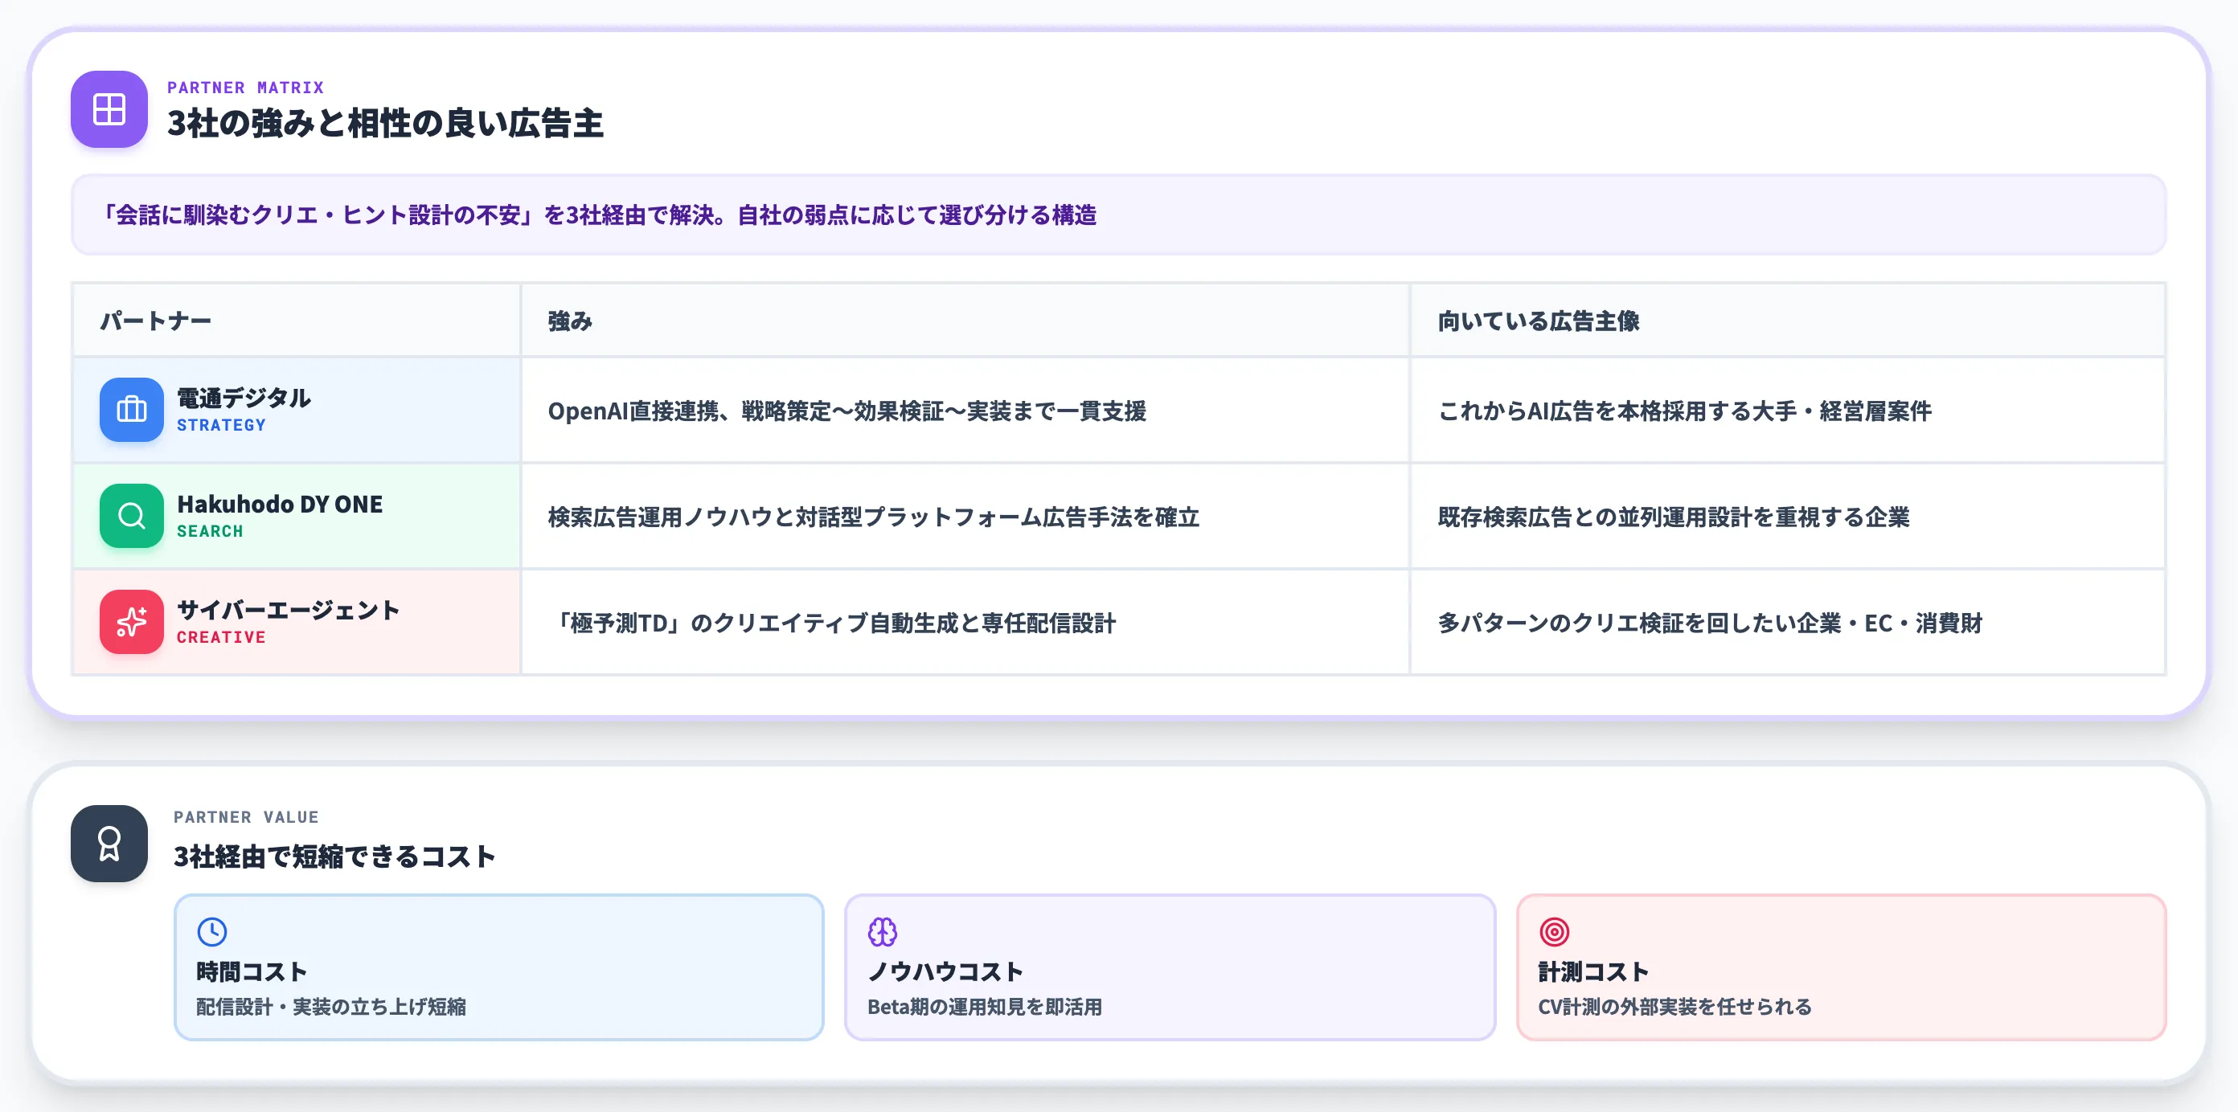
Task: Click the Hakuhodo DY ONE partner name
Action: tap(280, 505)
